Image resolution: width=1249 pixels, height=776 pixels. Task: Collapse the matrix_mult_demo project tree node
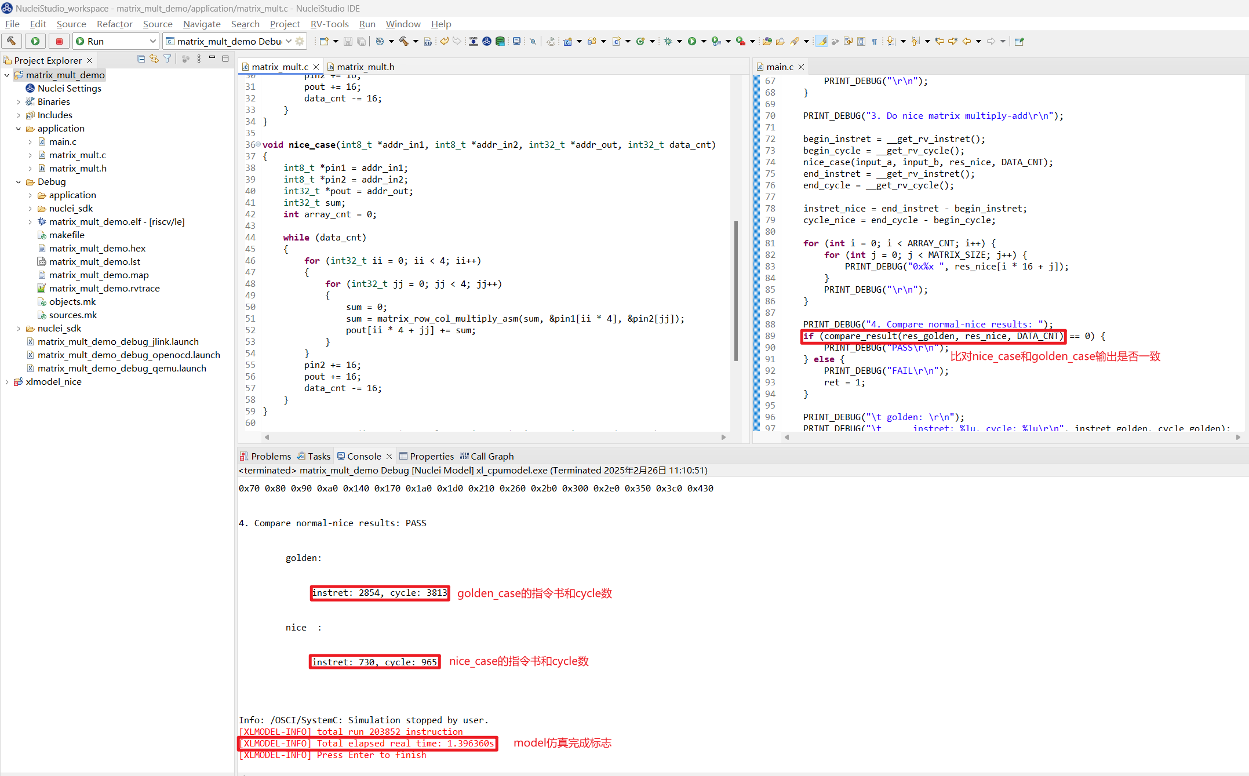(7, 75)
